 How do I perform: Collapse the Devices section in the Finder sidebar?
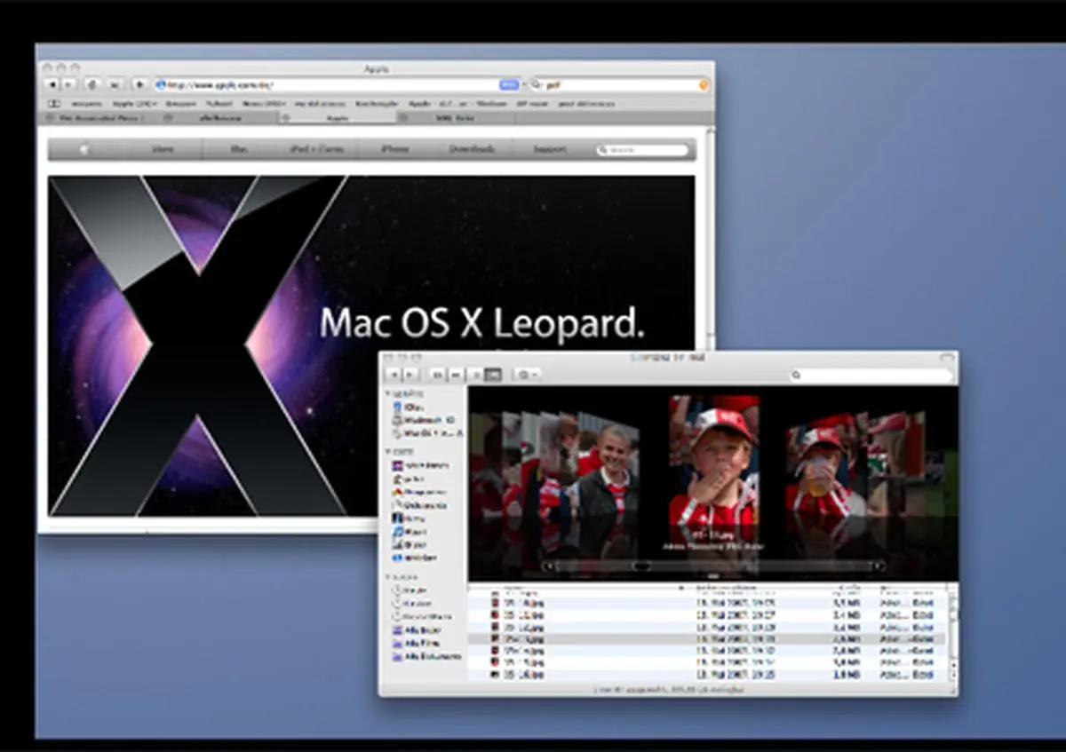[x=389, y=392]
